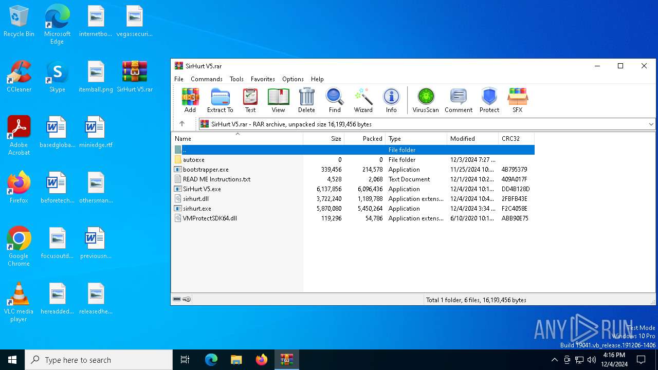Click the Add toolbar icon in WinRAR
Screen dimensions: 658x370
click(190, 100)
